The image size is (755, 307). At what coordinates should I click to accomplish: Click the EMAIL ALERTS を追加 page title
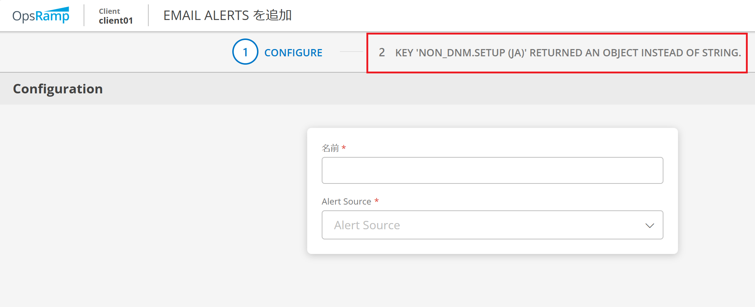pyautogui.click(x=228, y=15)
